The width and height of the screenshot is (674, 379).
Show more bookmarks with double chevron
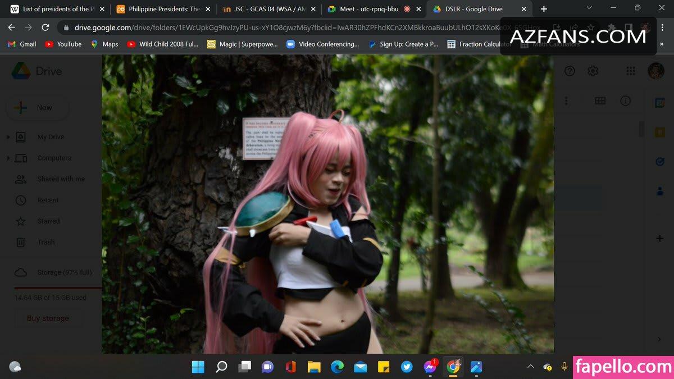662,44
